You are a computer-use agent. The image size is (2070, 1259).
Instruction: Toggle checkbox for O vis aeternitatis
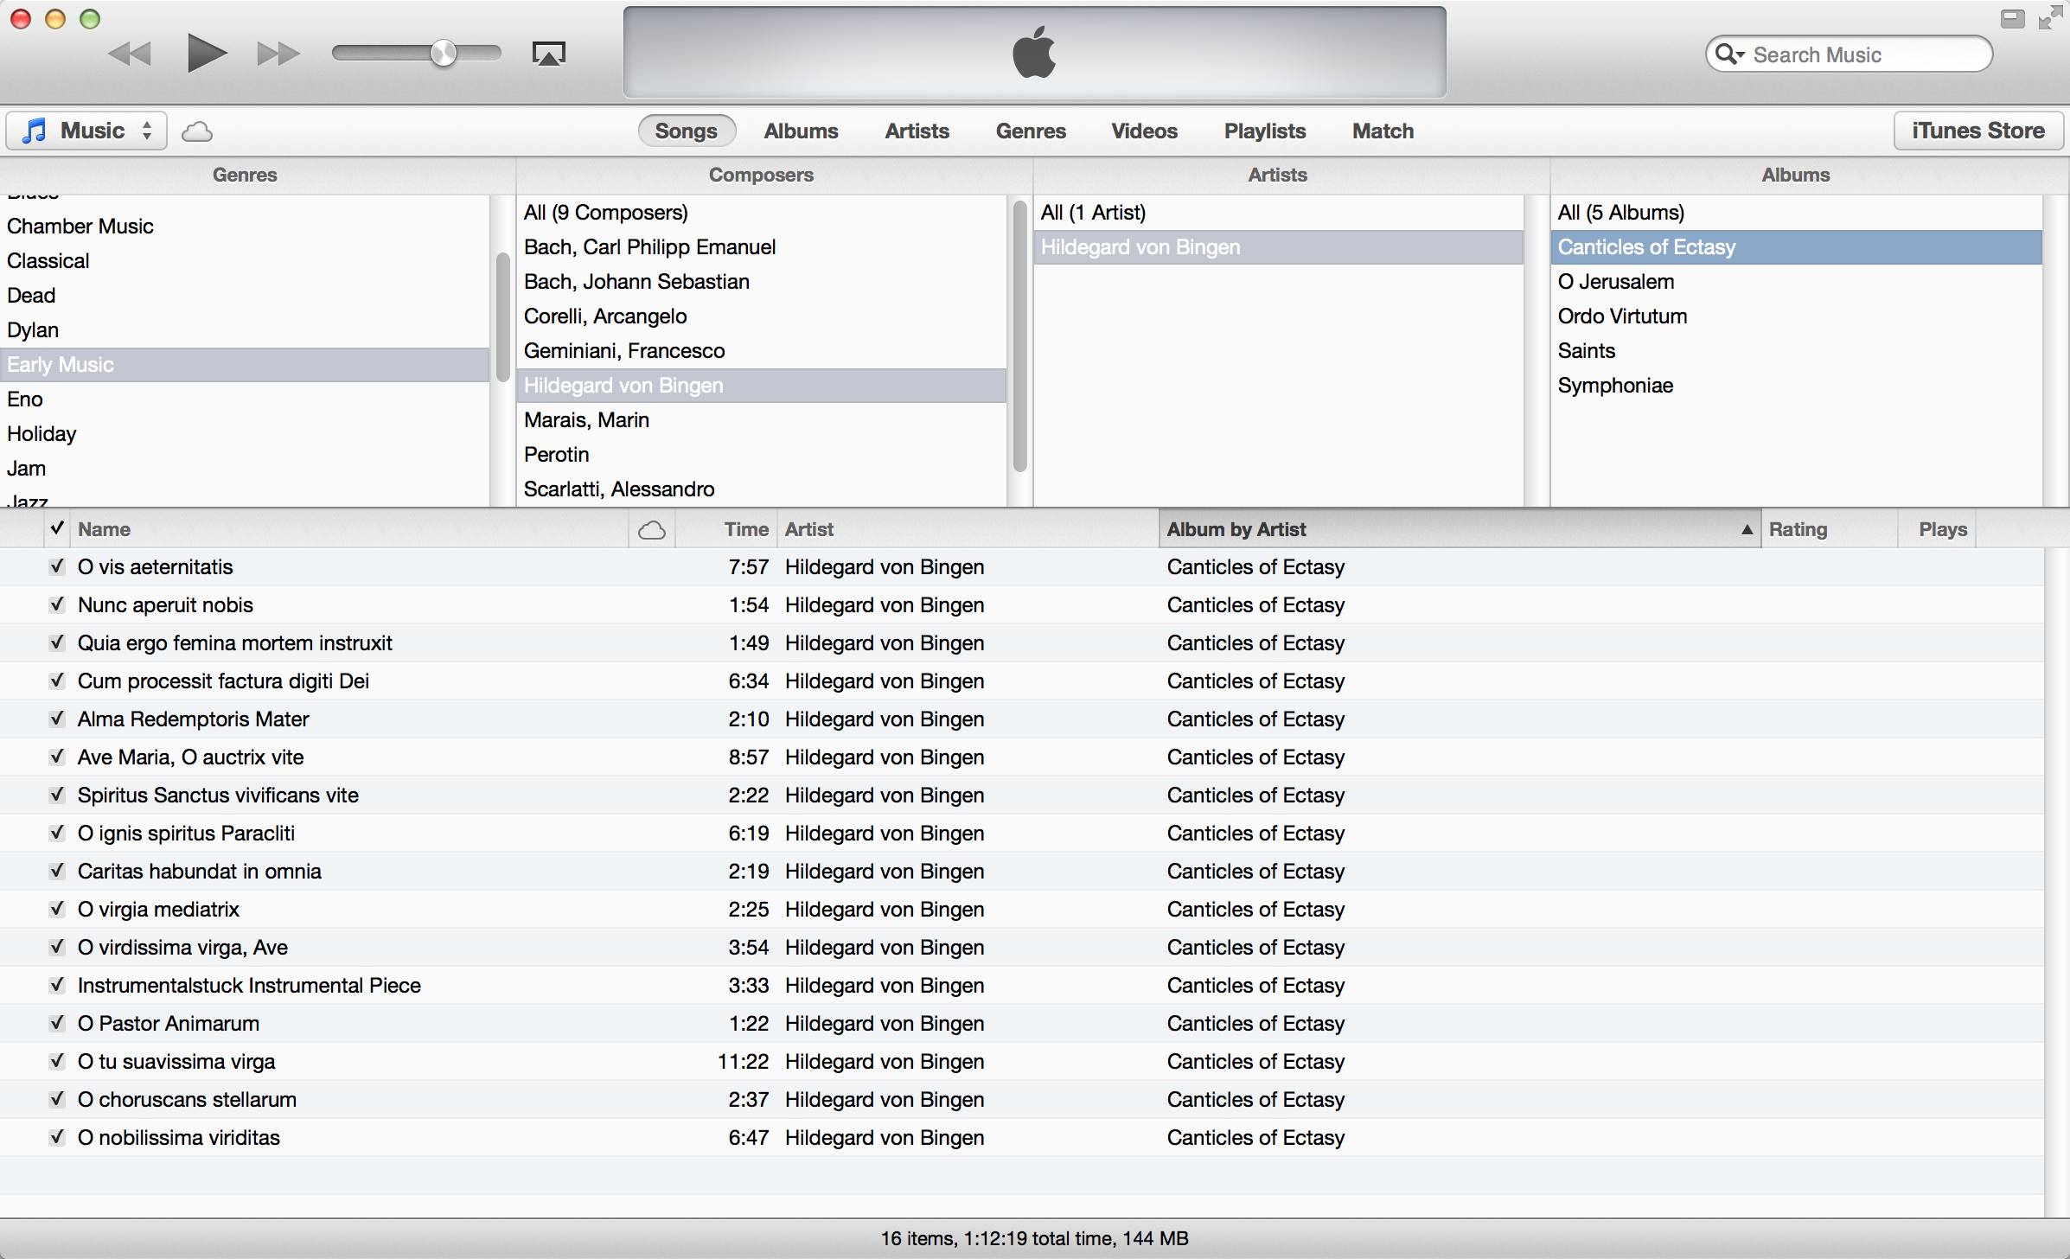[x=56, y=566]
